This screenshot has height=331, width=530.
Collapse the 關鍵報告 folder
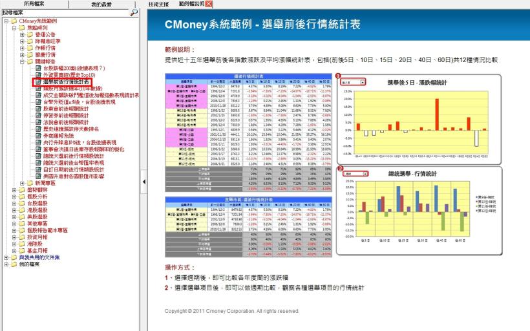coord(23,61)
